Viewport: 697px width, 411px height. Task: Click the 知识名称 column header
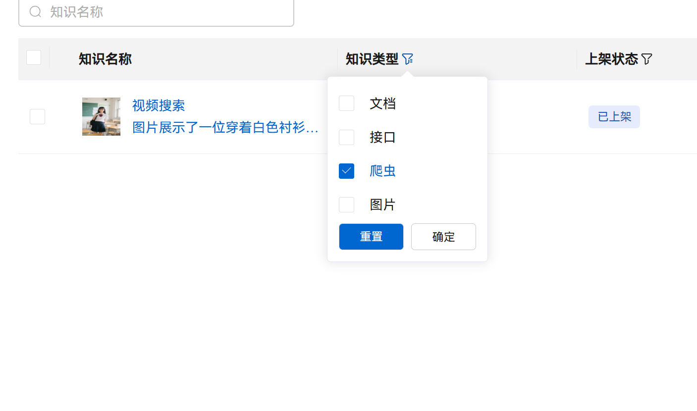105,59
